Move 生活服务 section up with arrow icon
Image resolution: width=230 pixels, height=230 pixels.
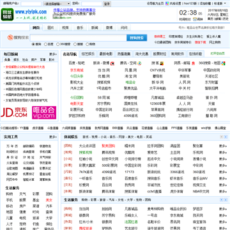(x=222, y=200)
